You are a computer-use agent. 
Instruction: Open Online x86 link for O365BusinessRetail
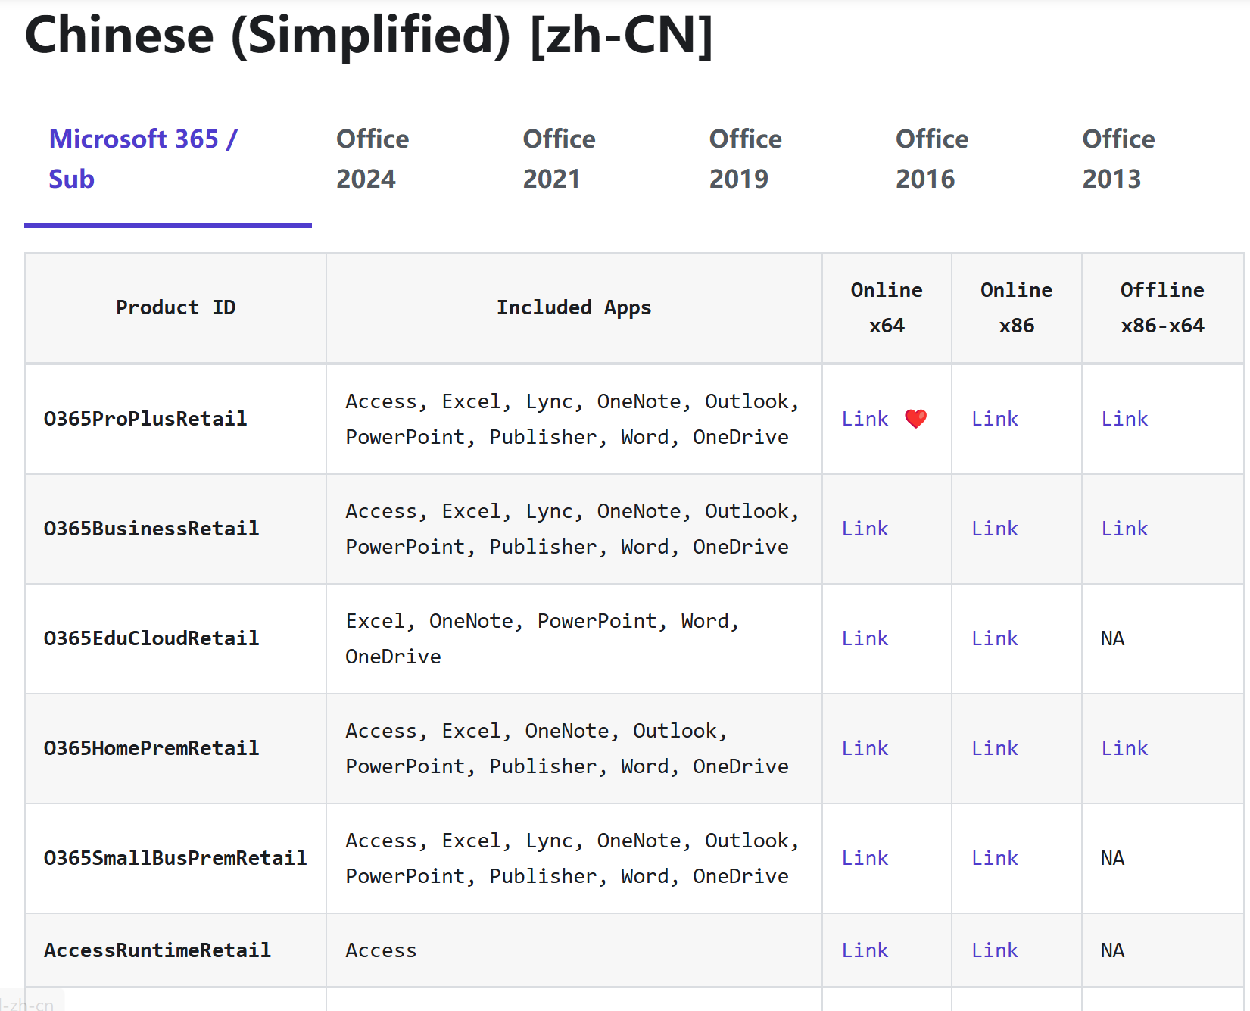pyautogui.click(x=995, y=529)
